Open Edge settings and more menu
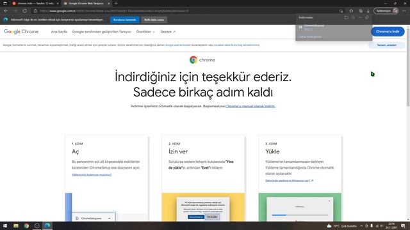Viewport: 410px width, 230px height. coord(404,11)
